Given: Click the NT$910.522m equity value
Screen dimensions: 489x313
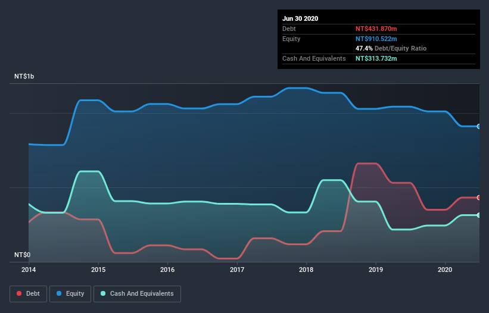Looking at the screenshot, I should point(376,39).
